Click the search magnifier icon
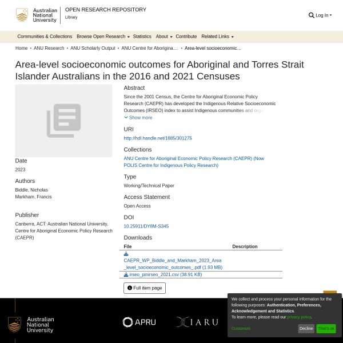The height and width of the screenshot is (343, 343). (x=312, y=15)
